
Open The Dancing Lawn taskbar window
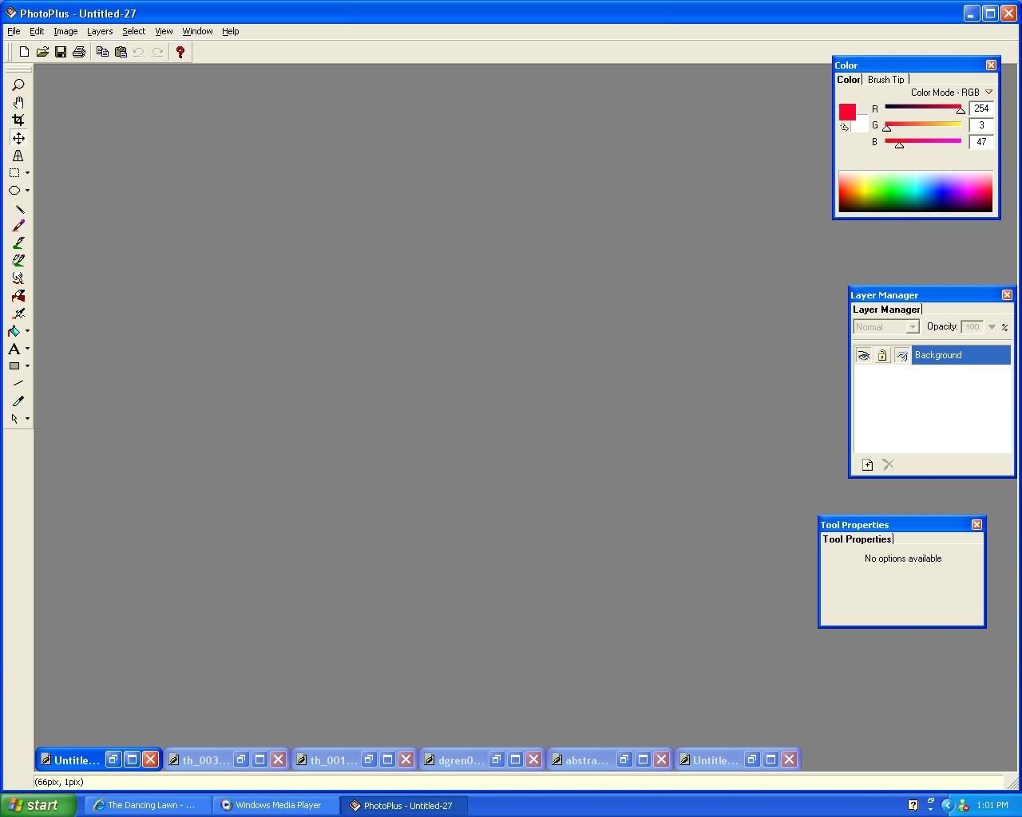(149, 805)
